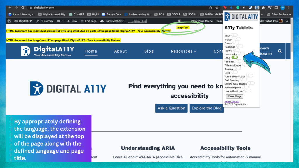Click the Explore the Blog button

click(206, 108)
